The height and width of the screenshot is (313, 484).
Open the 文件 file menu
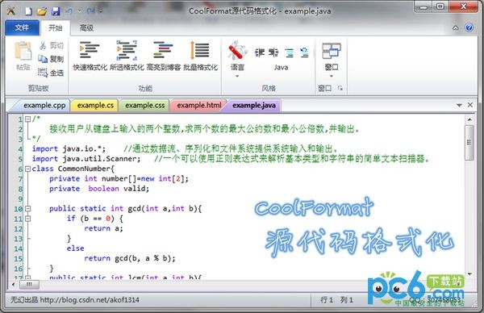(22, 27)
